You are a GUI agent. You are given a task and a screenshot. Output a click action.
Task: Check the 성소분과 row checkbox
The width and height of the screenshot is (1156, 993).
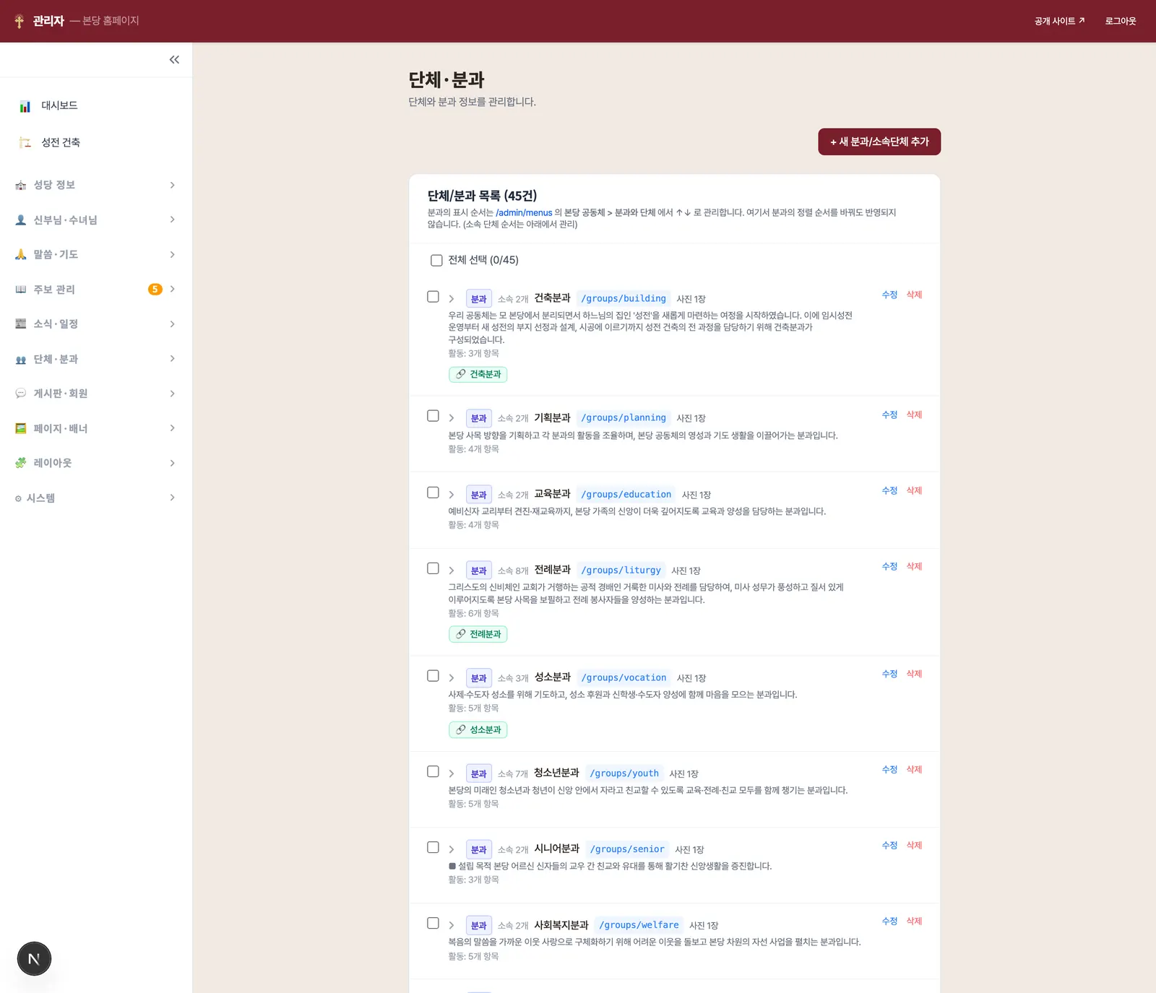[433, 676]
